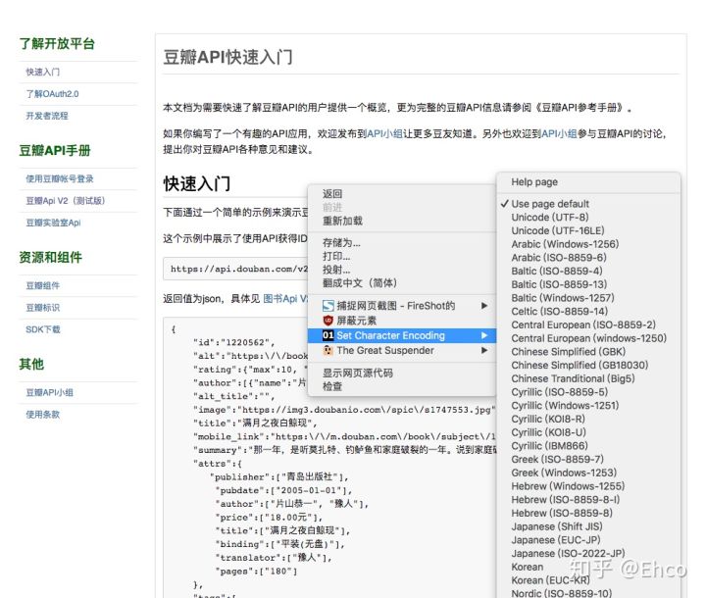Select Chinese Tranditional (Big5) encoding

coord(574,378)
